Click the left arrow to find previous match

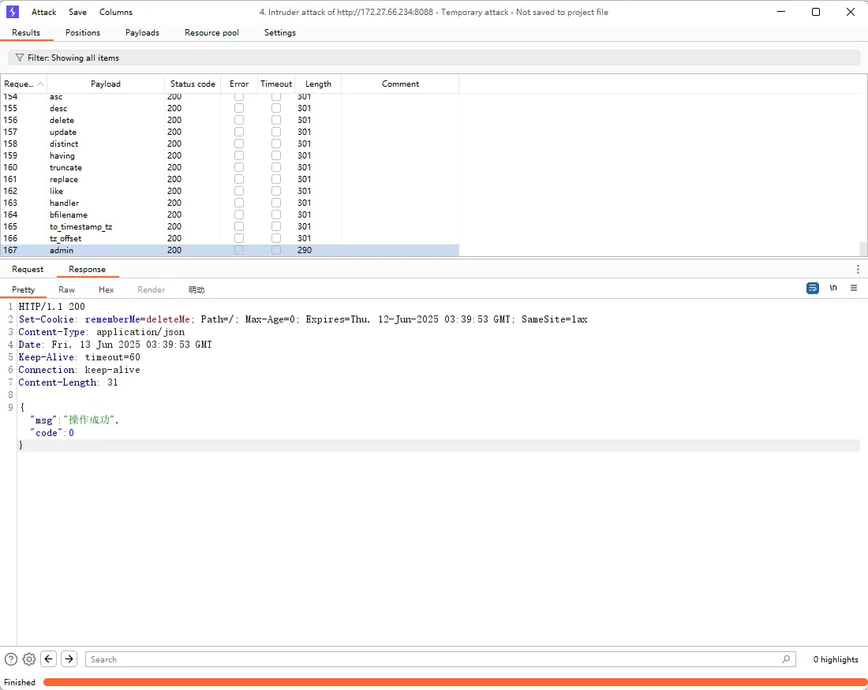(48, 658)
